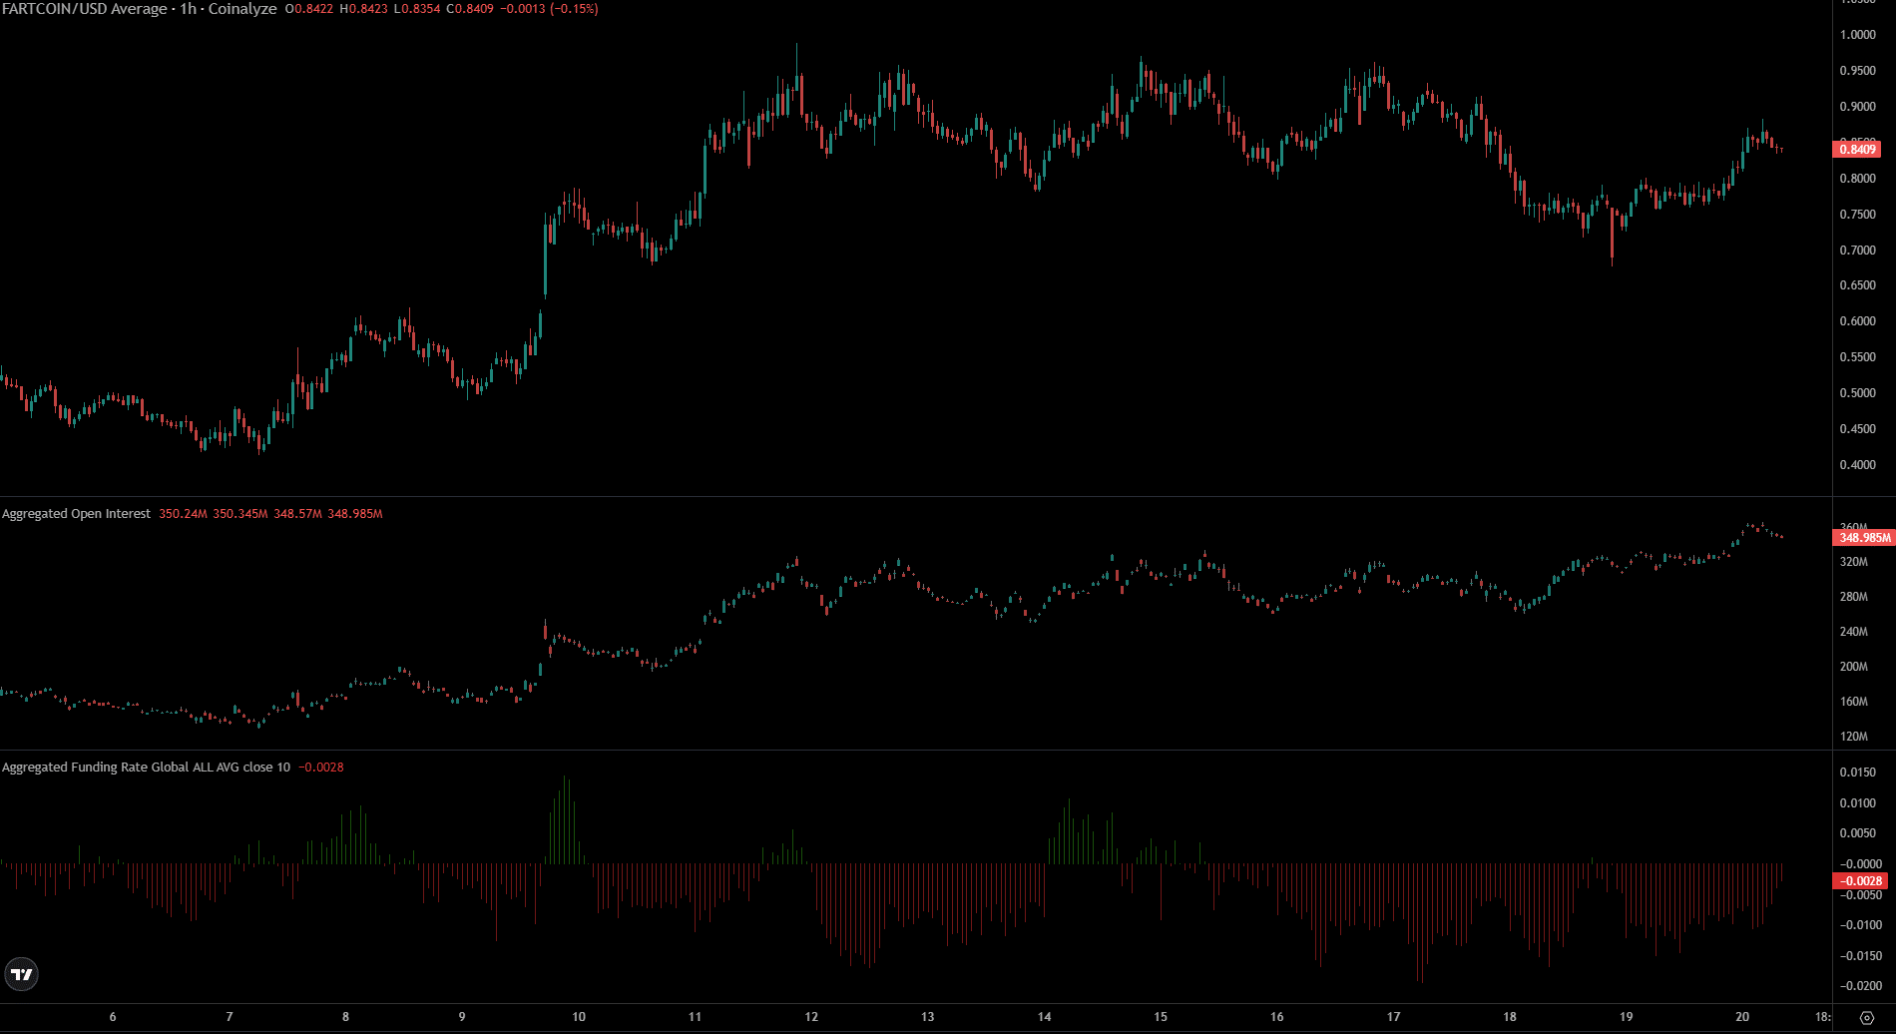The width and height of the screenshot is (1896, 1034).
Task: Click the 0.6000 price axis label
Action: (1857, 321)
